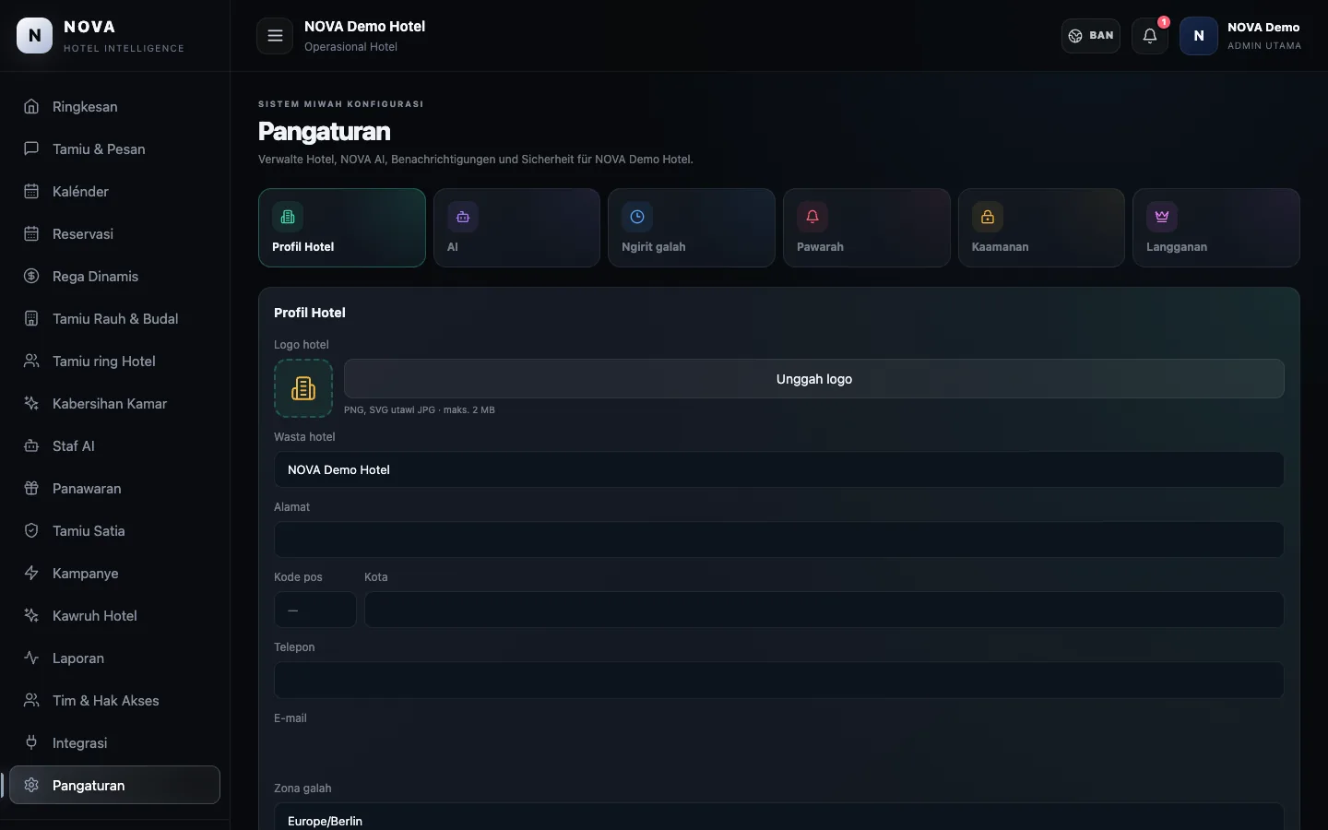Toggle the hamburger sidebar menu button

275,36
